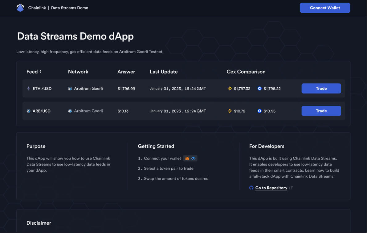Screen dimensions: 367x233
Task: Click the $10.13 answer value
Action: click(x=123, y=111)
